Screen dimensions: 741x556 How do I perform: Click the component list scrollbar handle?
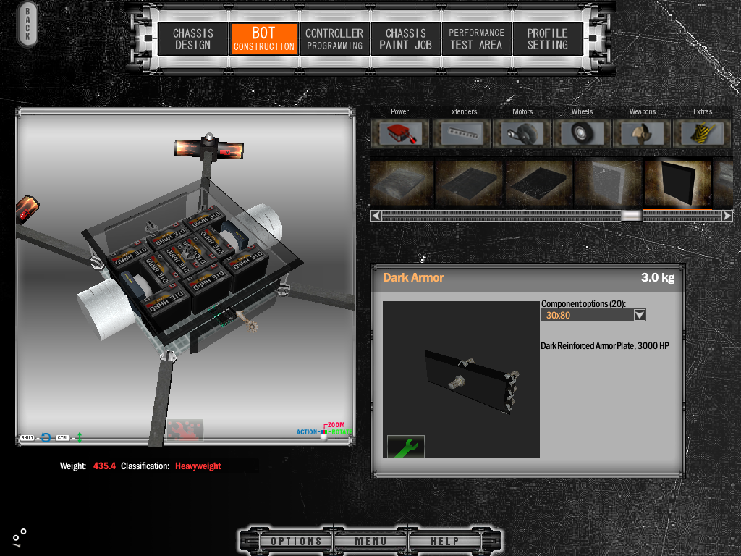click(631, 216)
